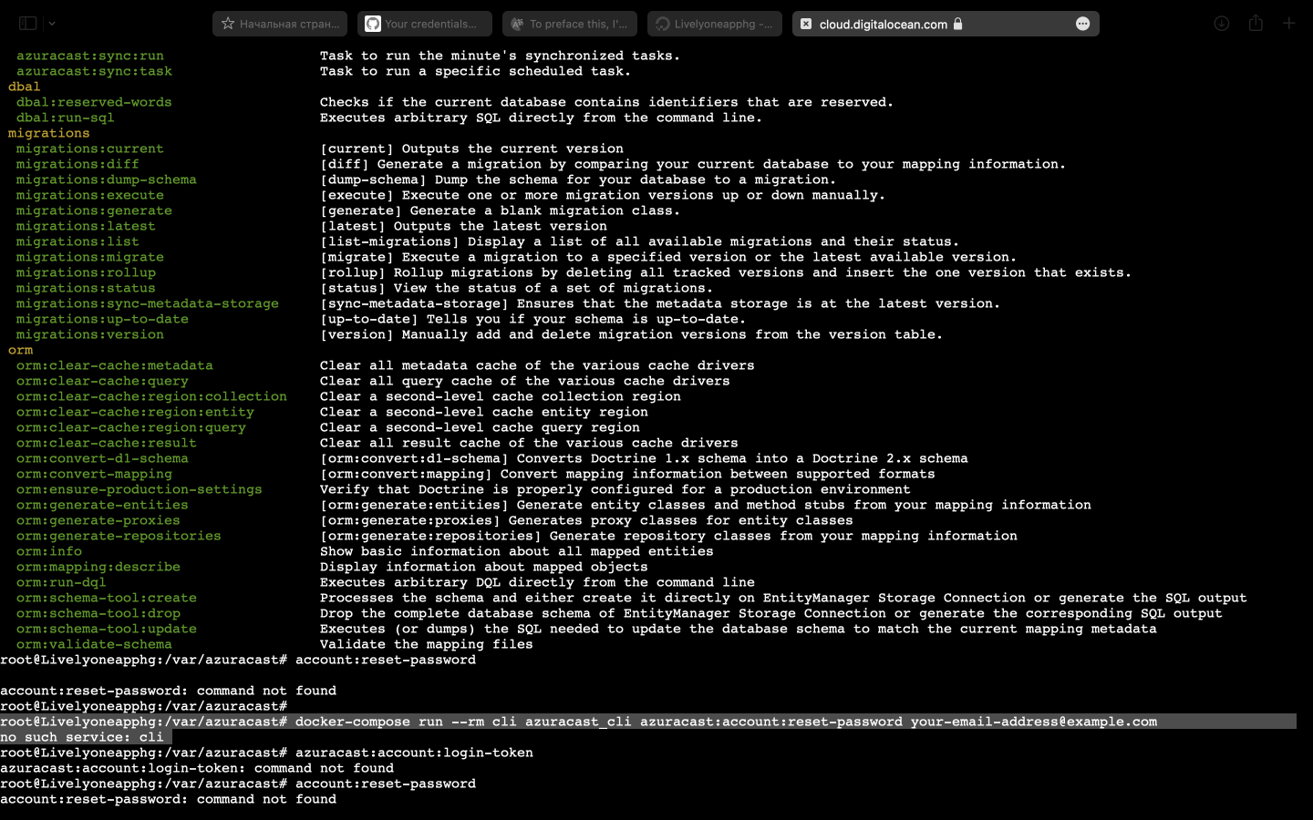Click the cloud.digitalocean.com address field
Screen dimensions: 1313x820
point(946,24)
